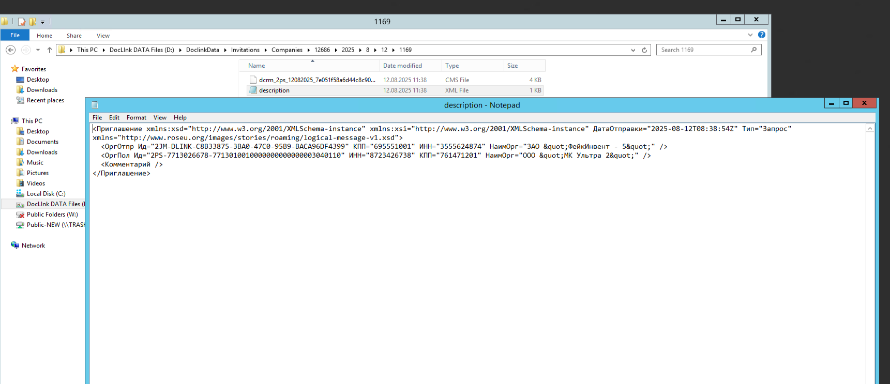Open recent locations dropdown arrow
The height and width of the screenshot is (384, 890).
[38, 50]
